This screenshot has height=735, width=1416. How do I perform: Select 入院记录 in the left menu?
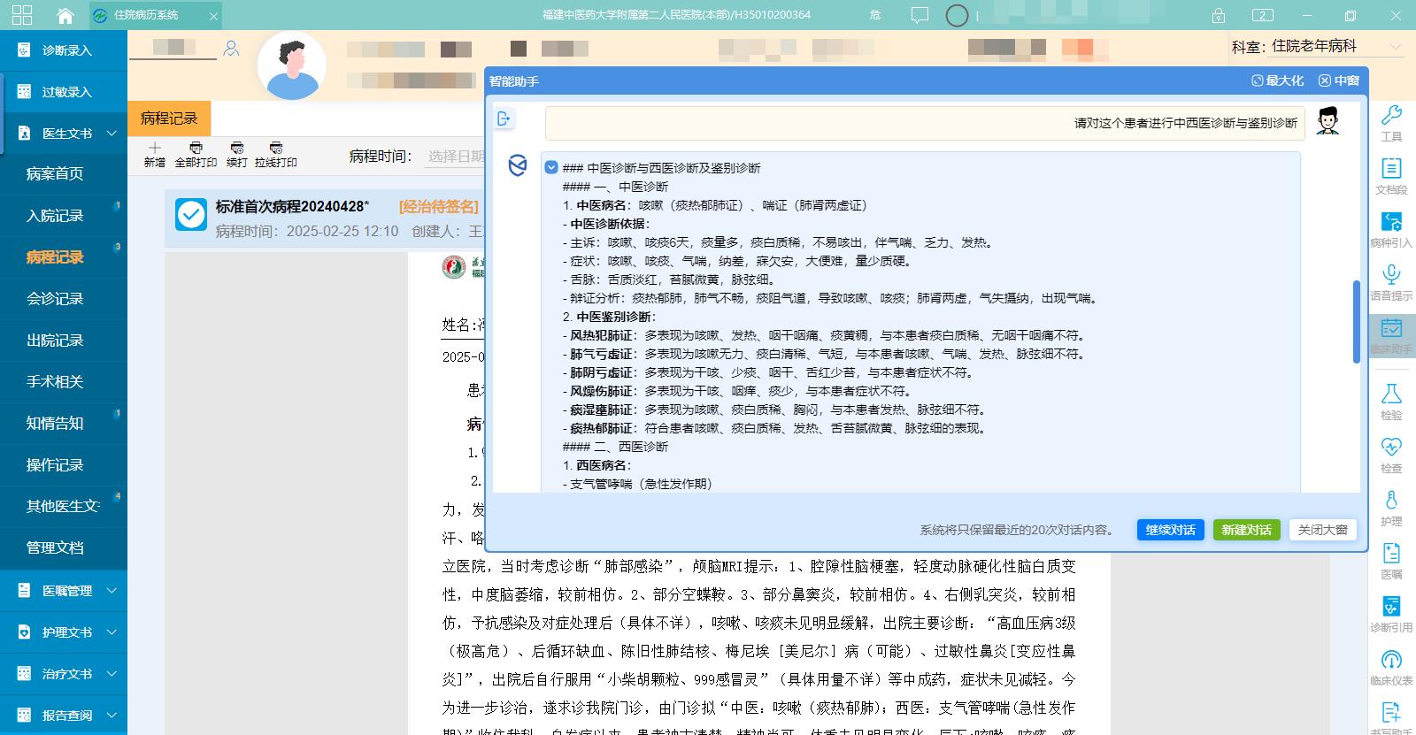(x=55, y=216)
